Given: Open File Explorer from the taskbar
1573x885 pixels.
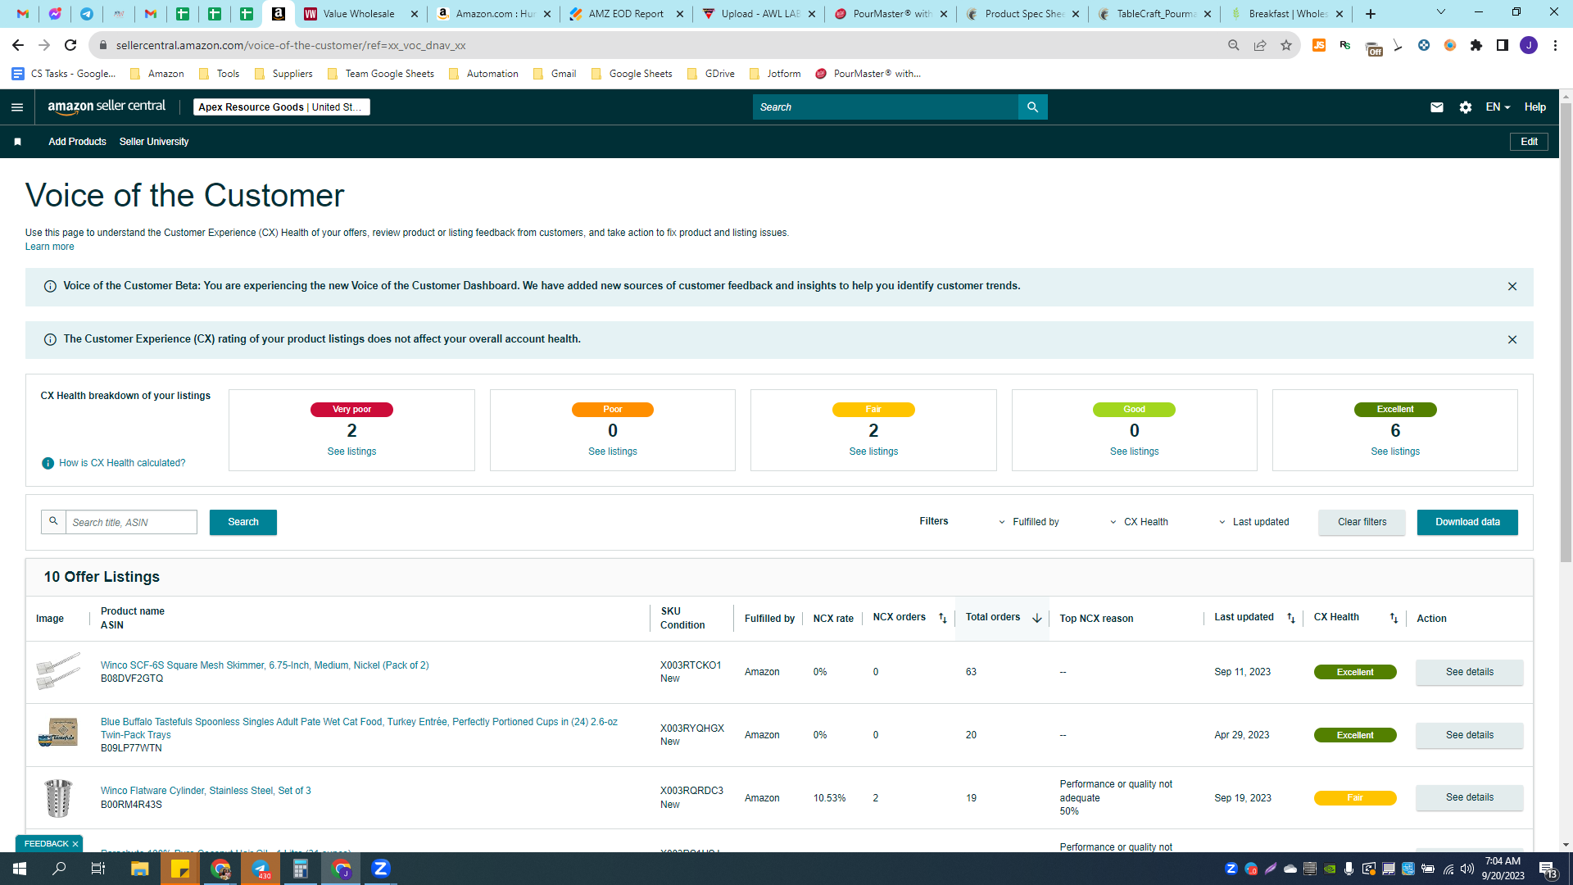Looking at the screenshot, I should point(140,869).
